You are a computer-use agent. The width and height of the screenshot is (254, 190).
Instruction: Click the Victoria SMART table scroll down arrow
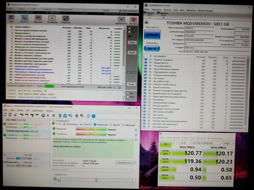[x=124, y=83]
